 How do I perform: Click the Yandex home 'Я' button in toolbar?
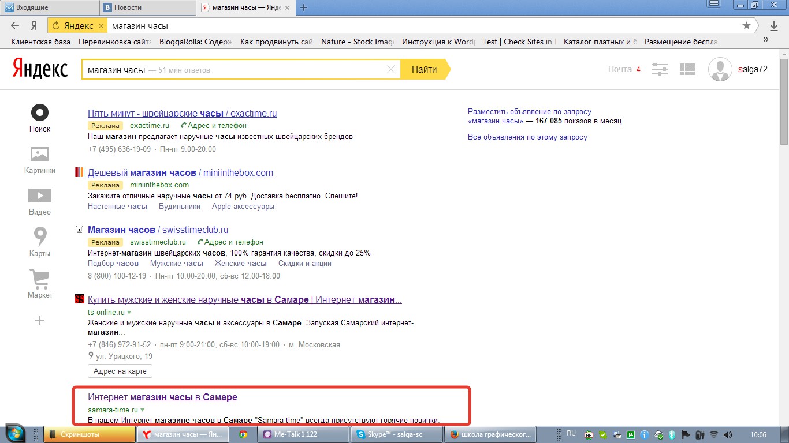34,26
